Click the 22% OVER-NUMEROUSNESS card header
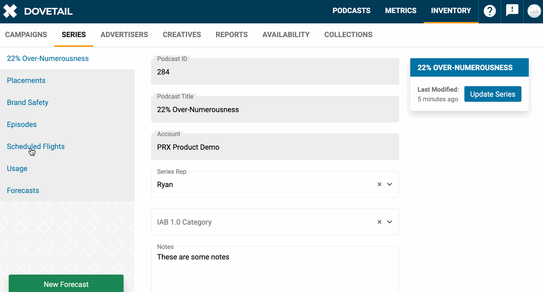The image size is (543, 292). [x=469, y=67]
